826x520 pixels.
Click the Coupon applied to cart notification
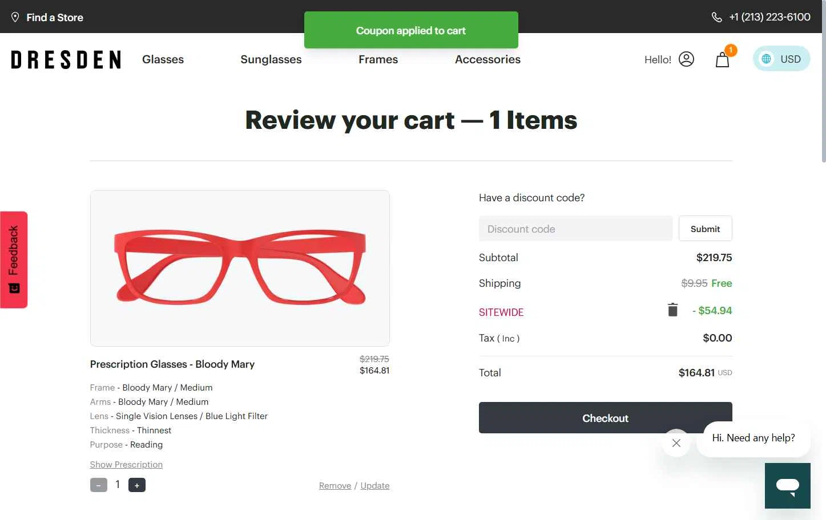coord(411,30)
